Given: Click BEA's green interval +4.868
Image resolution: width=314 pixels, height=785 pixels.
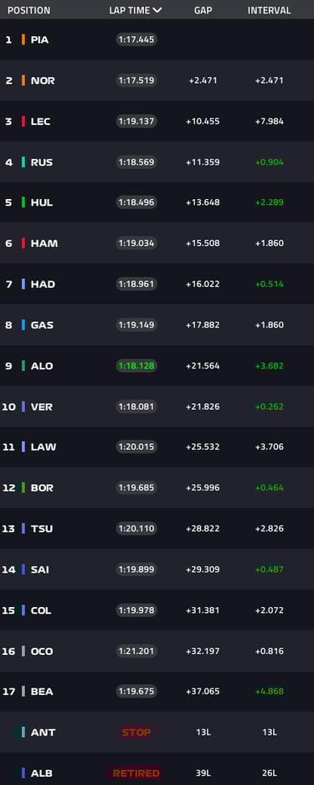Looking at the screenshot, I should 269,691.
